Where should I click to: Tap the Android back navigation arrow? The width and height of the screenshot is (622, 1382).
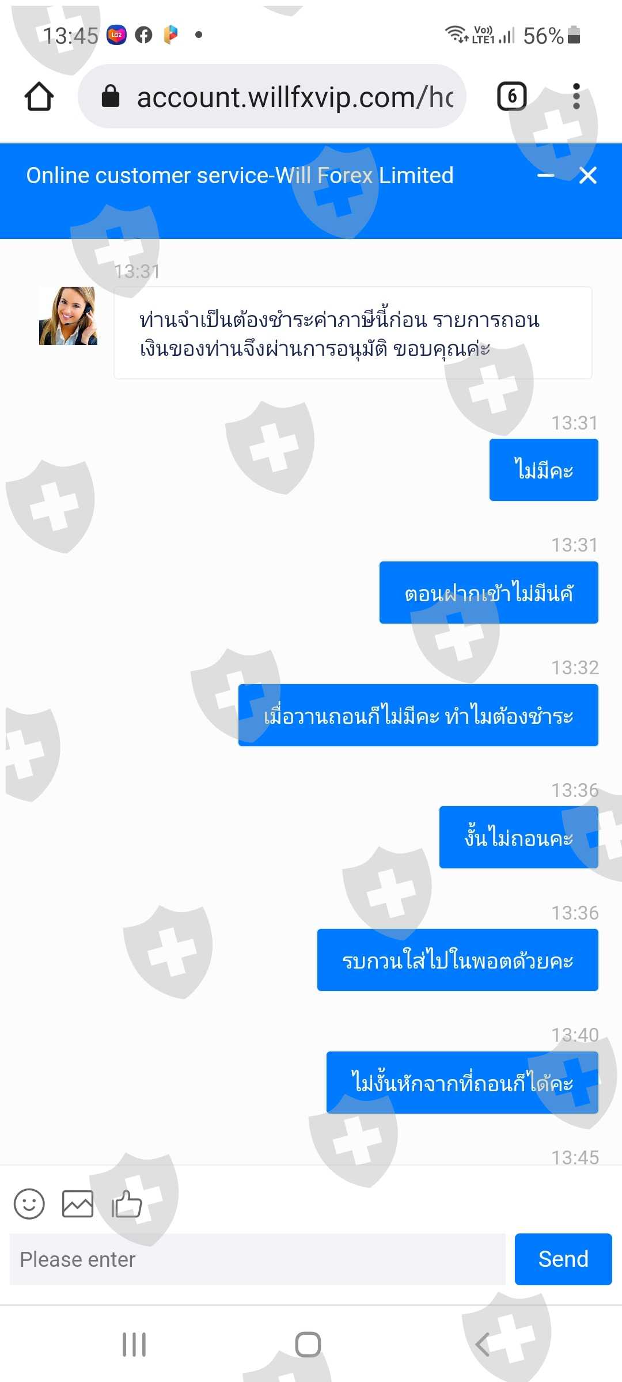point(483,1345)
